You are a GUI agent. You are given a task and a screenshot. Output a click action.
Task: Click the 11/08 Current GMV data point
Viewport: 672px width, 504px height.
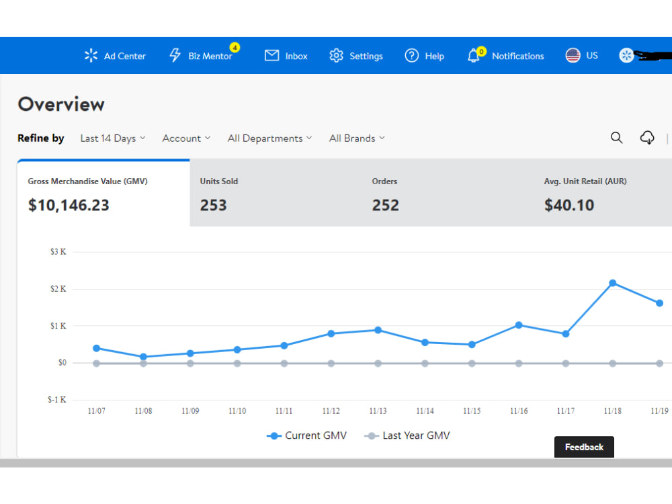click(x=144, y=357)
